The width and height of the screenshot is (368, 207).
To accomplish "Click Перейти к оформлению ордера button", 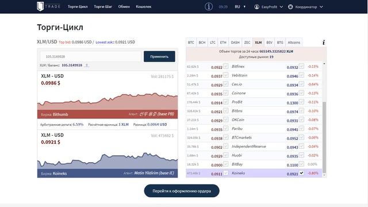I will click(x=182, y=191).
